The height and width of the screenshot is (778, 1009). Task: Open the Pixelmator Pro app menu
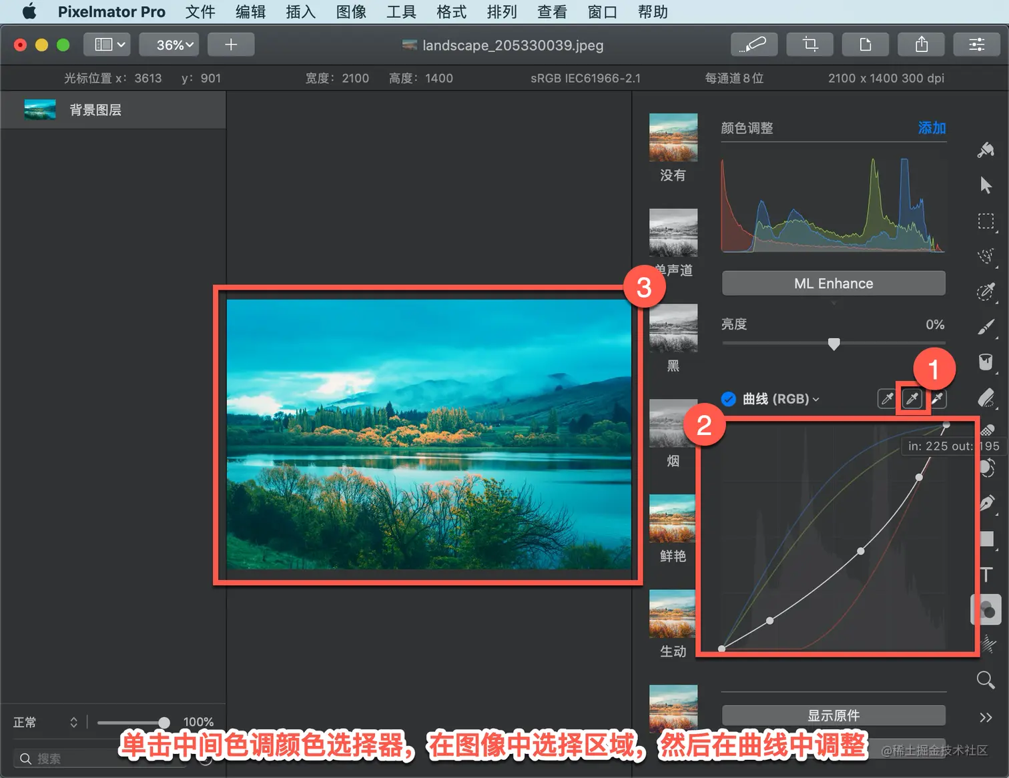point(111,12)
